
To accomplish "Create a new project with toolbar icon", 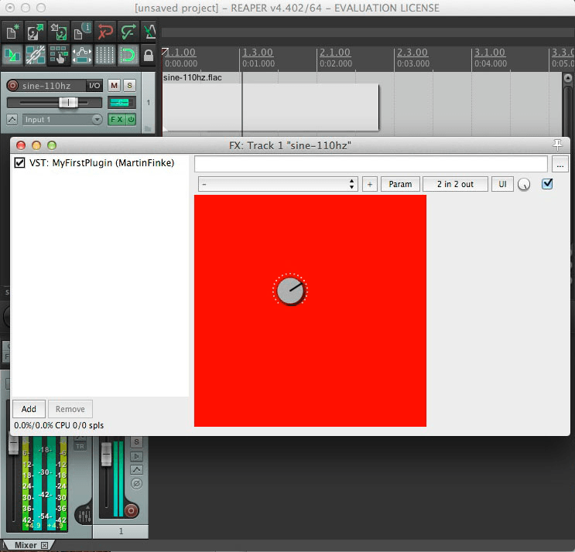I will (12, 32).
